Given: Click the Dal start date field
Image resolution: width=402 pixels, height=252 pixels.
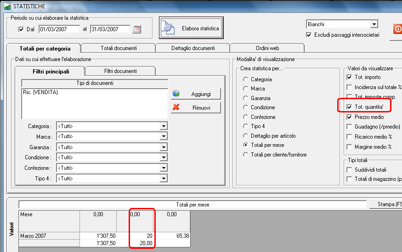Looking at the screenshot, I should coord(59,29).
